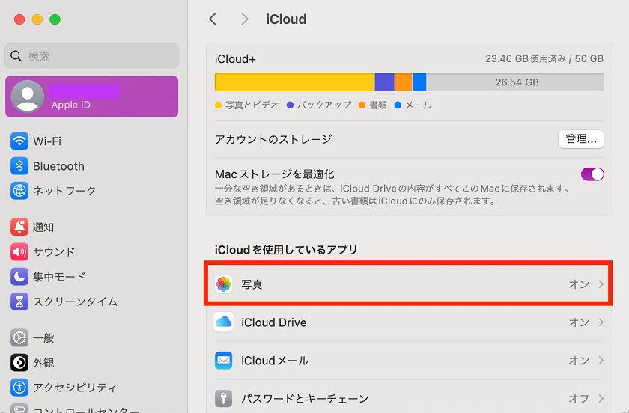This screenshot has width=629, height=413.
Task: Select ネットワーク label in the sidebar
Action: coord(64,191)
